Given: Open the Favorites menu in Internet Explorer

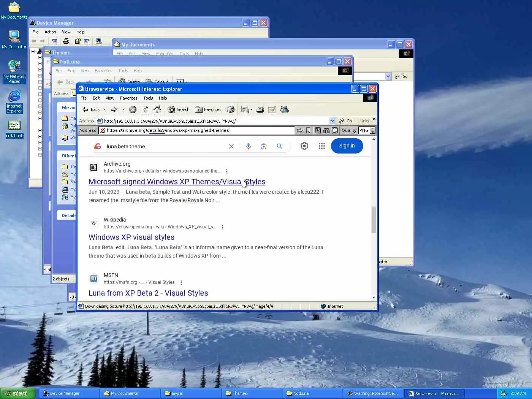Looking at the screenshot, I should (x=128, y=98).
